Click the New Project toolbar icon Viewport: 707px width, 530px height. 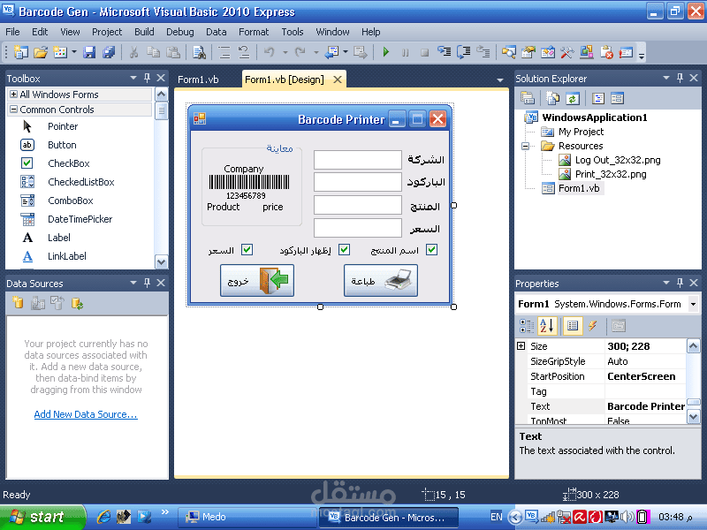(20, 52)
